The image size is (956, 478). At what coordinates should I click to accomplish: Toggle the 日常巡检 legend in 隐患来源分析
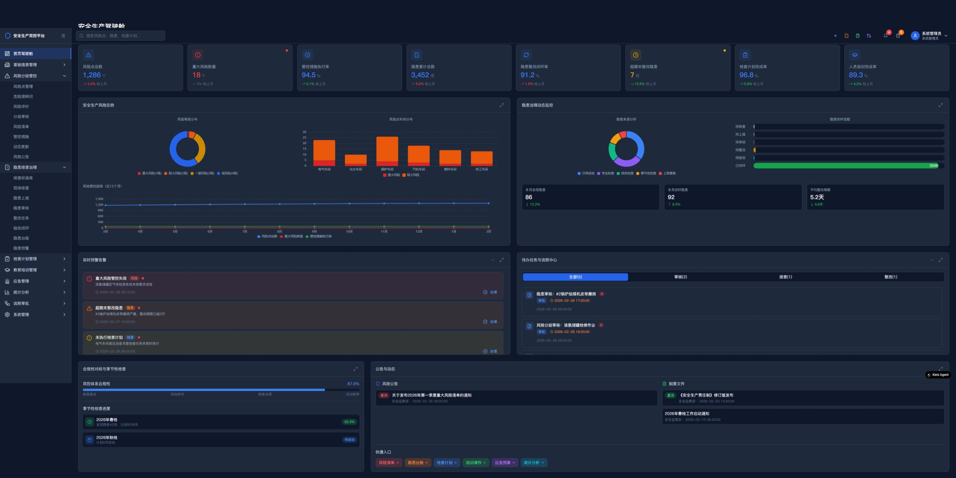[x=586, y=173]
